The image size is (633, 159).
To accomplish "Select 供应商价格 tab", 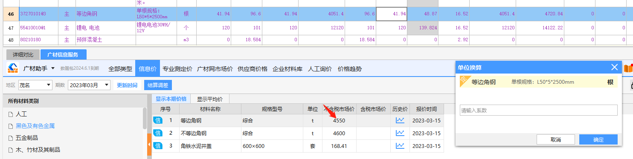I will point(253,68).
